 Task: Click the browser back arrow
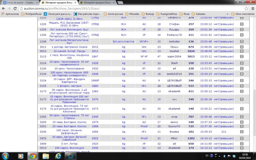point(4,8)
